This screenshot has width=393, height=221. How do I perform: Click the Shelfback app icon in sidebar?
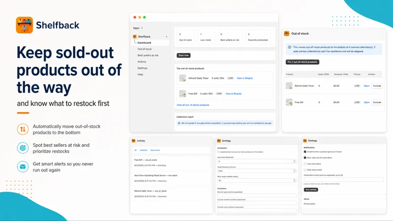tap(135, 36)
